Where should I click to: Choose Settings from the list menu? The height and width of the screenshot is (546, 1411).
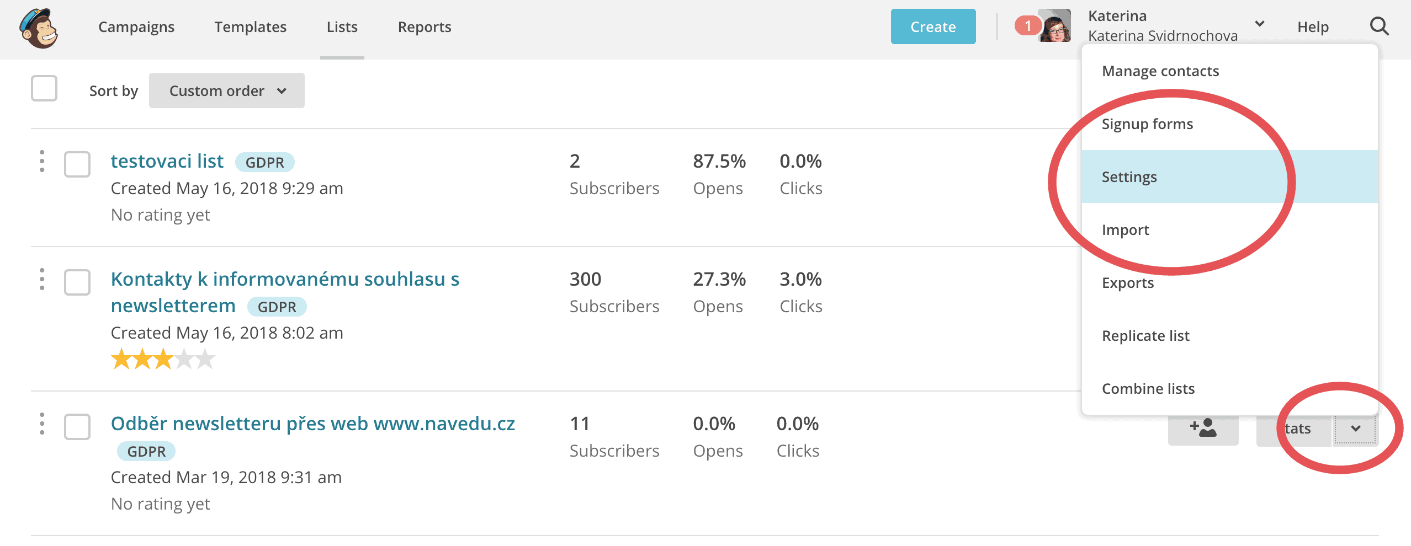click(x=1129, y=177)
